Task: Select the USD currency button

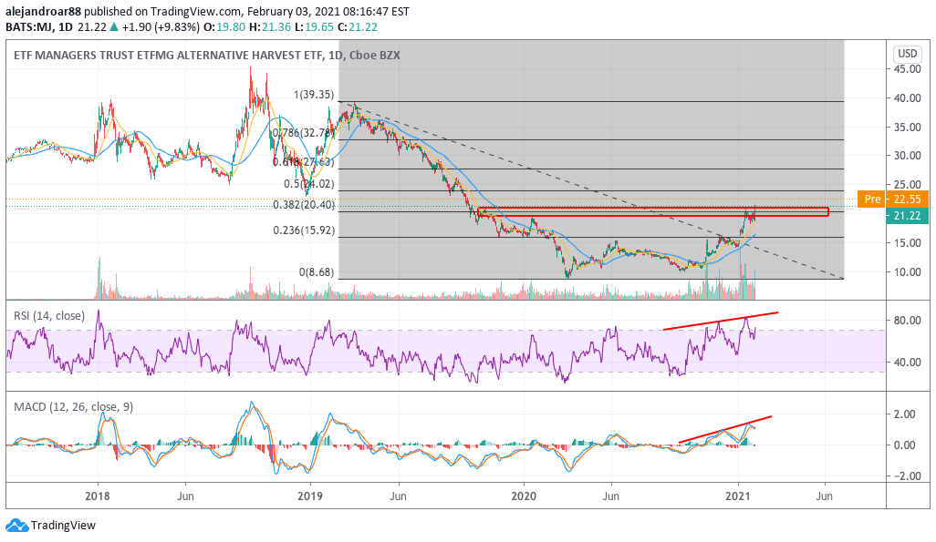Action: (908, 54)
